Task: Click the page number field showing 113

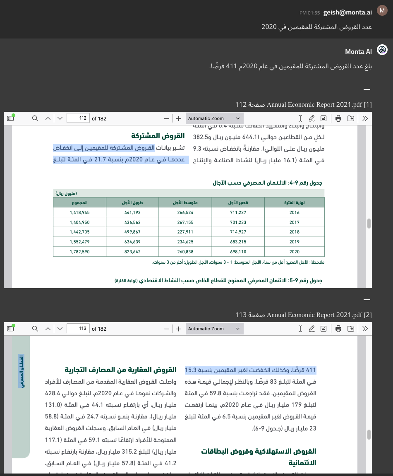Action: (x=78, y=329)
